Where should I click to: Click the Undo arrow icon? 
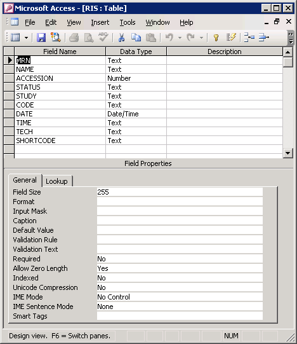point(169,38)
